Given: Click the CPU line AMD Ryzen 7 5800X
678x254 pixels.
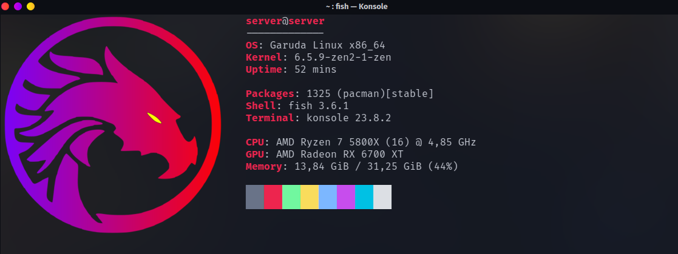Looking at the screenshot, I should point(361,142).
